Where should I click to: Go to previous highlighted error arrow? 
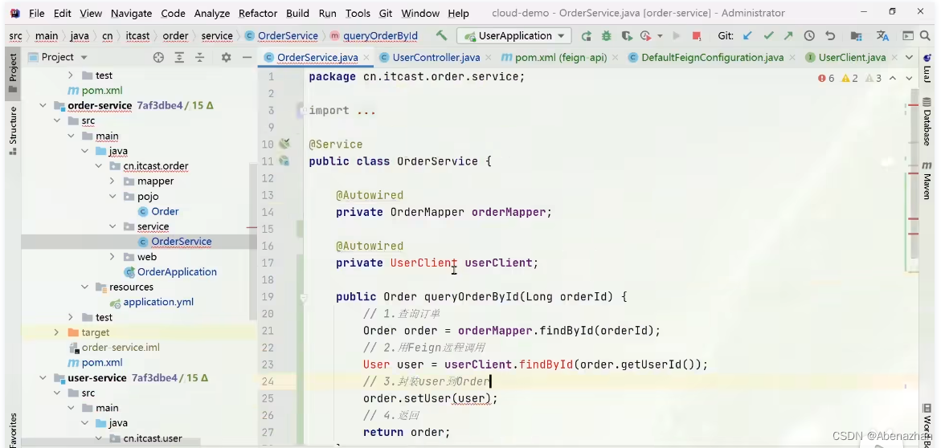[893, 79]
